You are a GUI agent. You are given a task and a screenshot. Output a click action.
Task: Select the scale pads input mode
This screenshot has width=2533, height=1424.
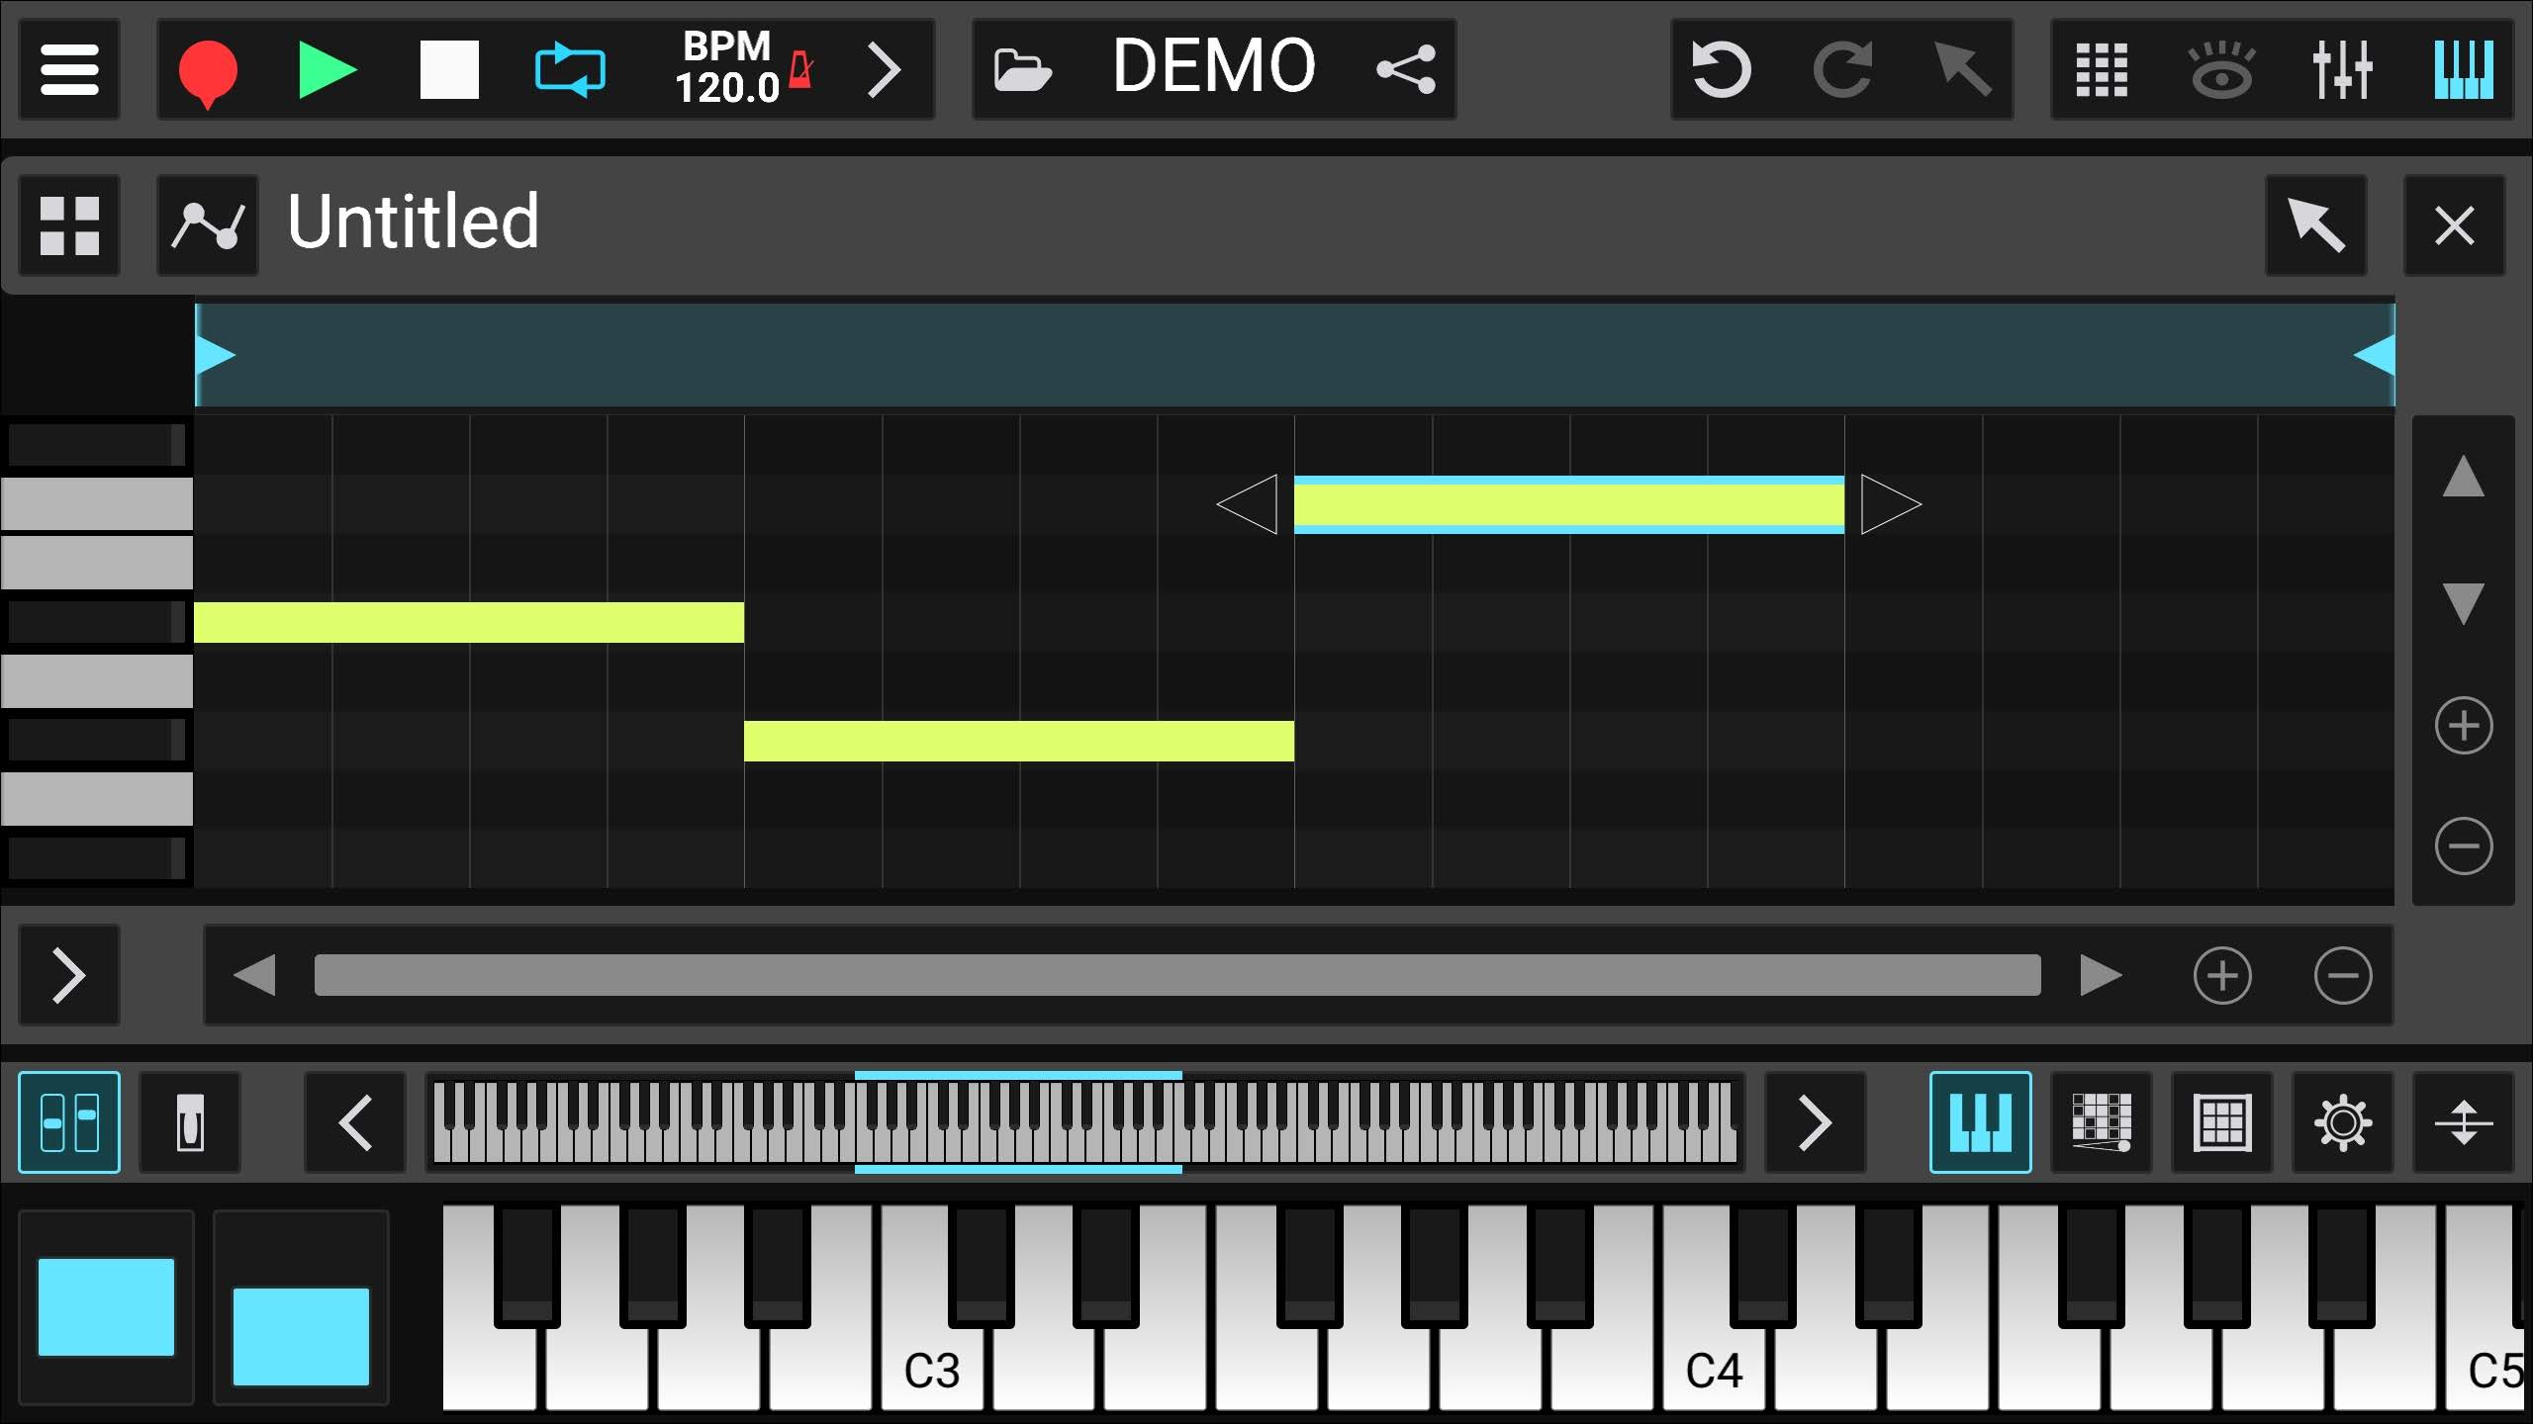pyautogui.click(x=2102, y=1122)
